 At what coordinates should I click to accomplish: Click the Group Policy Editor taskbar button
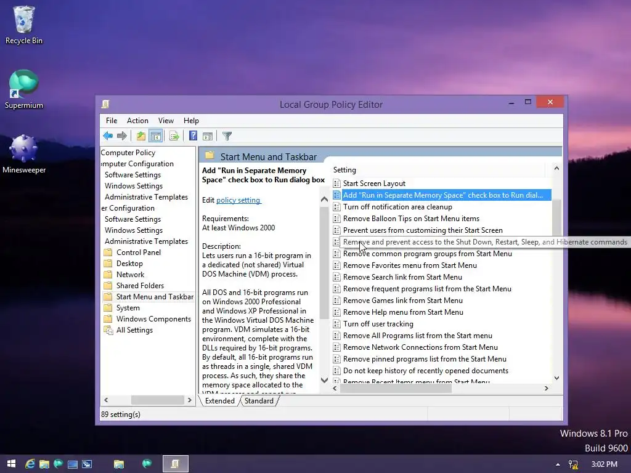tap(175, 464)
